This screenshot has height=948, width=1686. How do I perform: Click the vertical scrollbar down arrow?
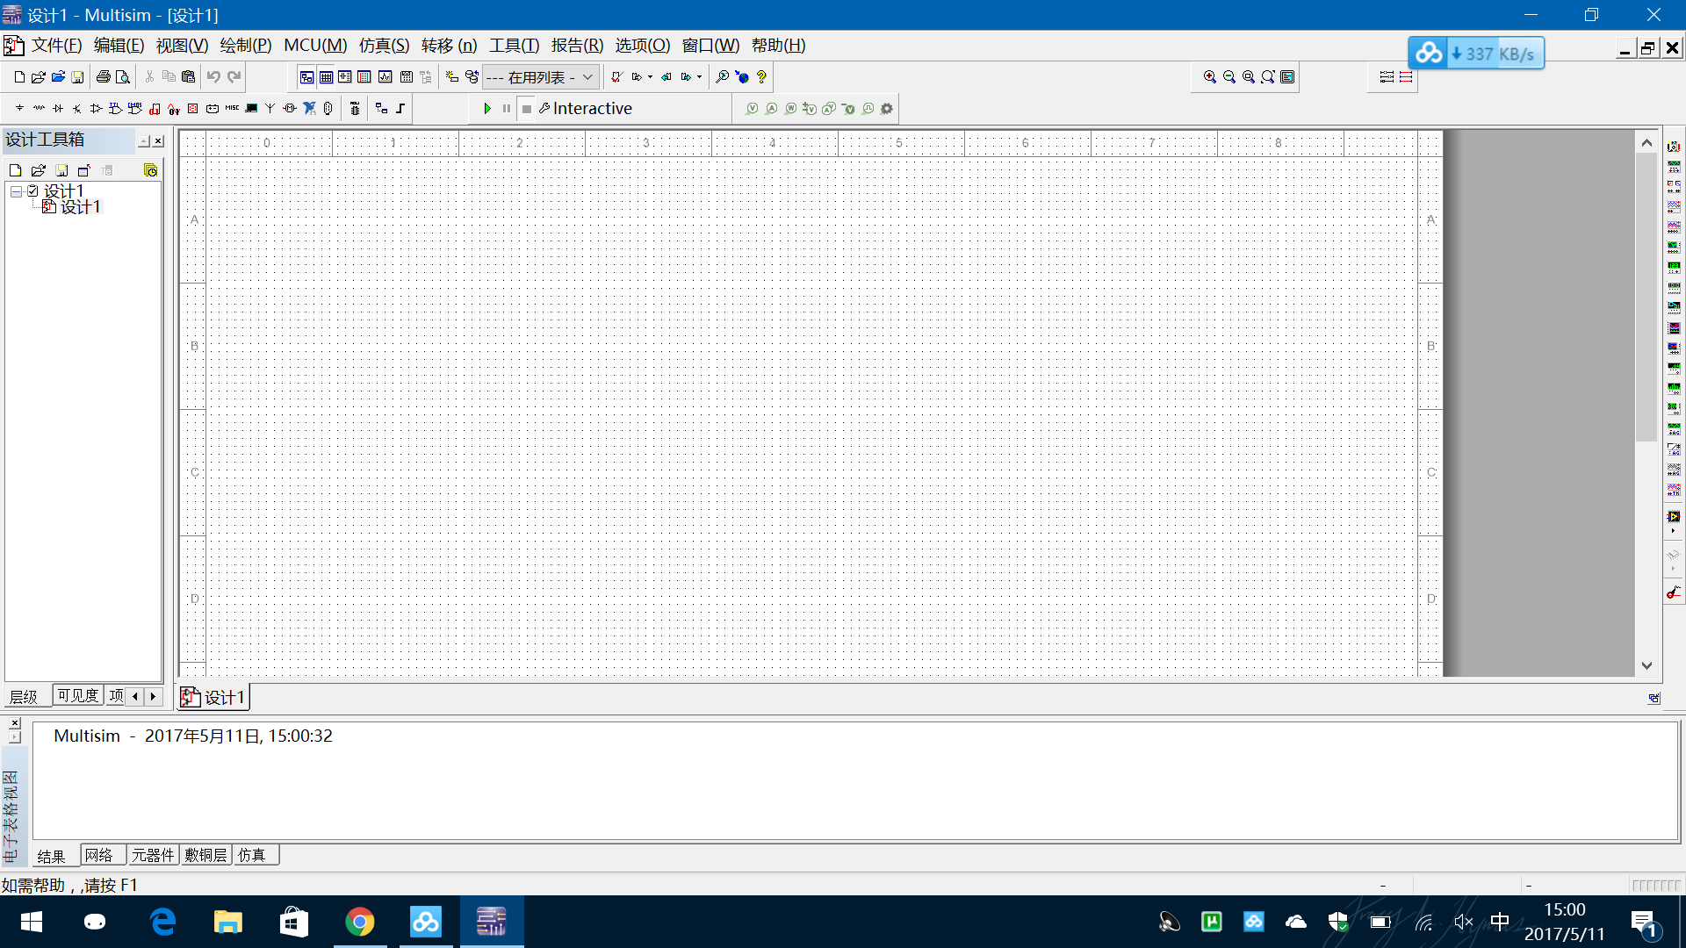[x=1646, y=665]
